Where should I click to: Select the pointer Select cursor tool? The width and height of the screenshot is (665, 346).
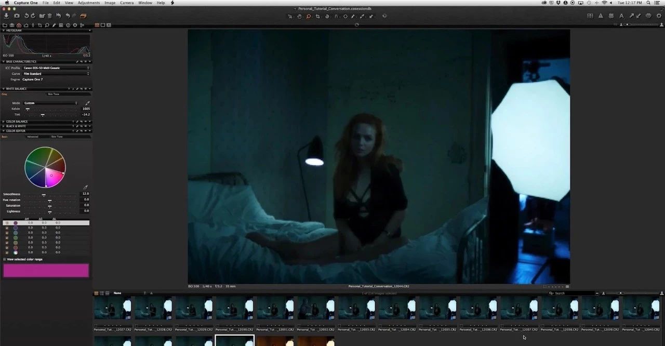click(x=290, y=16)
